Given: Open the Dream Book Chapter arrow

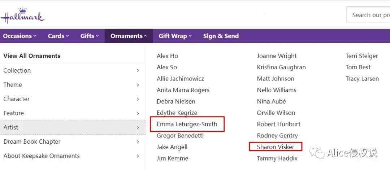Looking at the screenshot, I should click(x=138, y=142).
